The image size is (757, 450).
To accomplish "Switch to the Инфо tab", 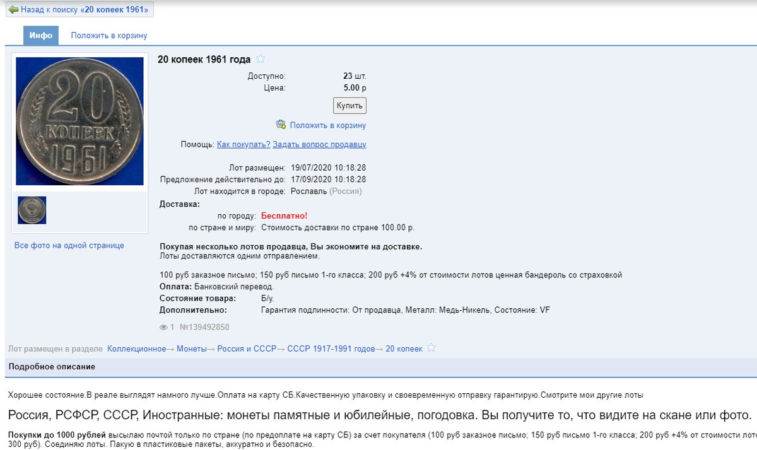I will [x=41, y=36].
